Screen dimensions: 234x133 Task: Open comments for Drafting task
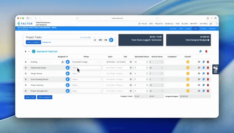[x=199, y=62]
